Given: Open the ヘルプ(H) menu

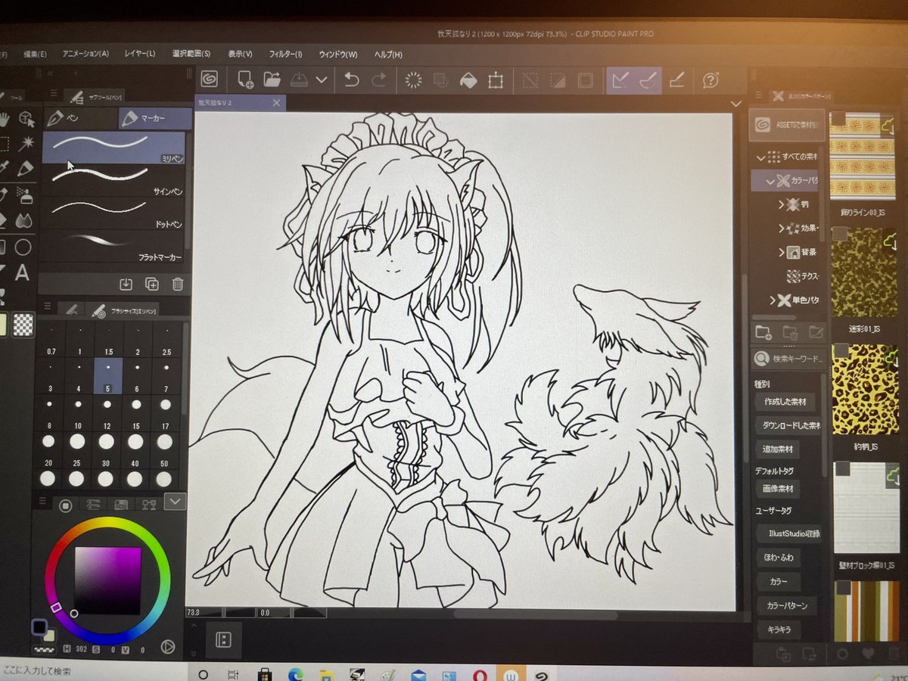Looking at the screenshot, I should click(388, 55).
